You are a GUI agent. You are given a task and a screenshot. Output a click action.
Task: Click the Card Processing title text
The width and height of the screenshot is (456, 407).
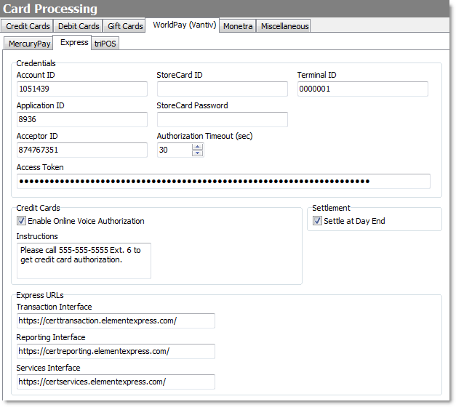tap(50, 9)
